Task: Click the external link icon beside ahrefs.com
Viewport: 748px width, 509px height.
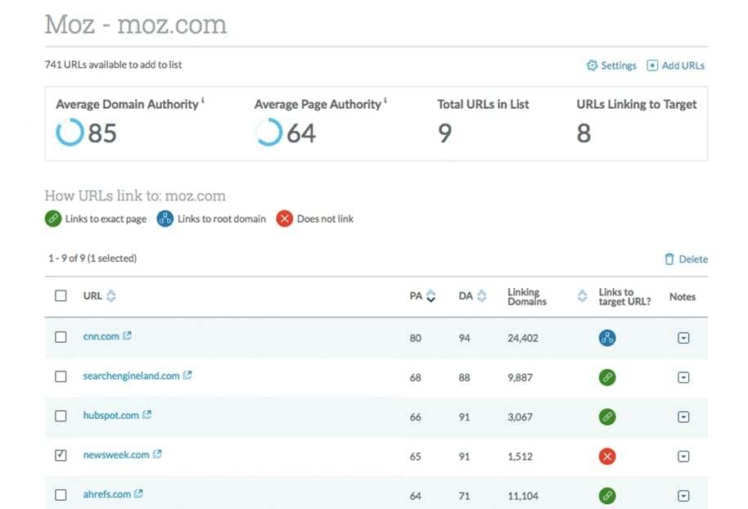Action: point(138,493)
